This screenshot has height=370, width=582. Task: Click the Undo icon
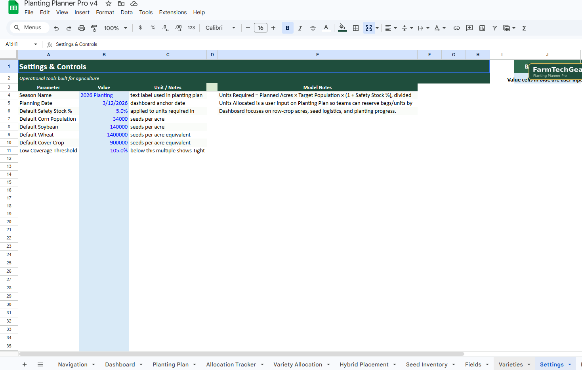coord(56,28)
